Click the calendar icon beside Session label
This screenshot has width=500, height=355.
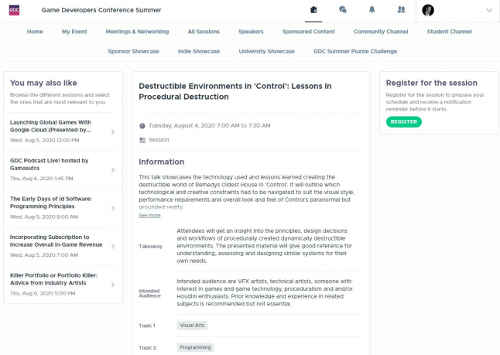point(142,140)
